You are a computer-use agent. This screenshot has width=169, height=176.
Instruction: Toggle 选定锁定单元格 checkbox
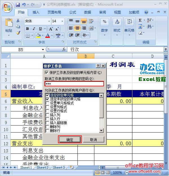pos(47,95)
